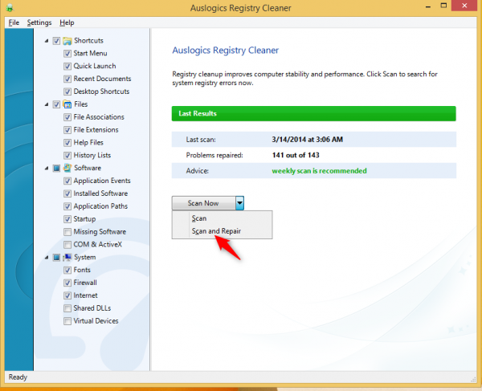The width and height of the screenshot is (482, 391).
Task: Uncheck the Fonts checkbox
Action: point(67,270)
